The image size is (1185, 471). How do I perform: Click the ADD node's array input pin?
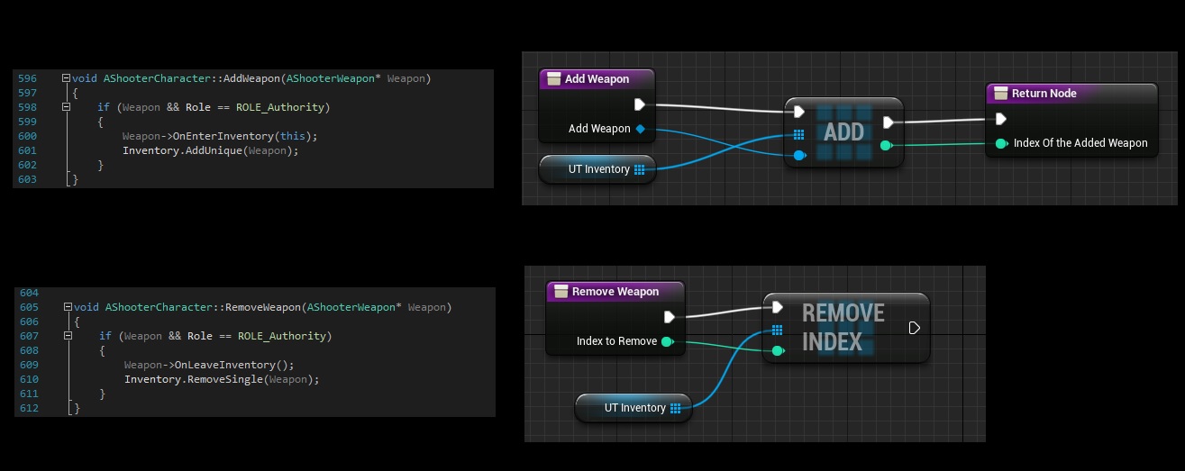(798, 135)
